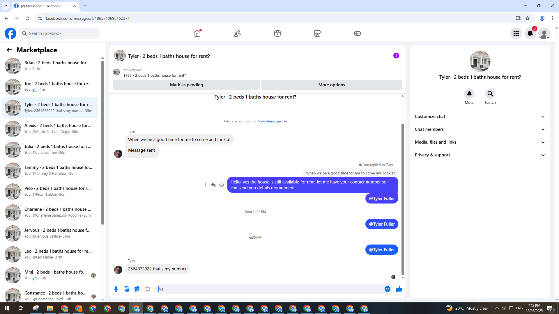
Task: Show hidden system tray icons
Action: coord(497,308)
